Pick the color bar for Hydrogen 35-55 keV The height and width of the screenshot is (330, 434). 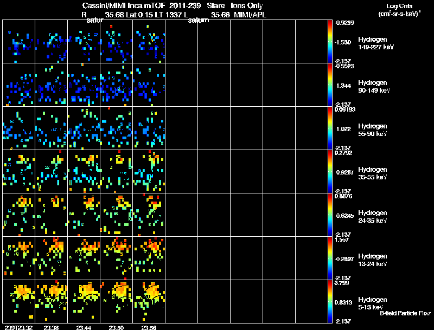[330, 172]
